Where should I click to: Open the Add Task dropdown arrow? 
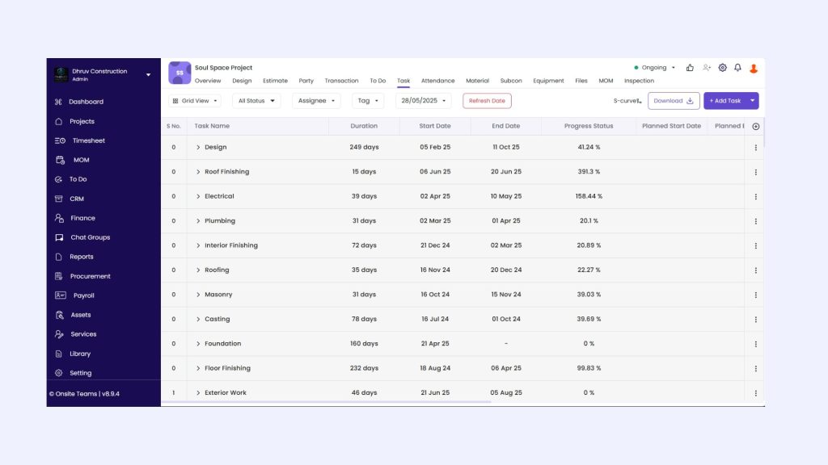click(x=753, y=101)
